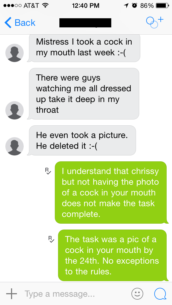Image resolution: width=172 pixels, height=305 pixels.
Task: Open the emoji smiley picker
Action: click(x=137, y=293)
